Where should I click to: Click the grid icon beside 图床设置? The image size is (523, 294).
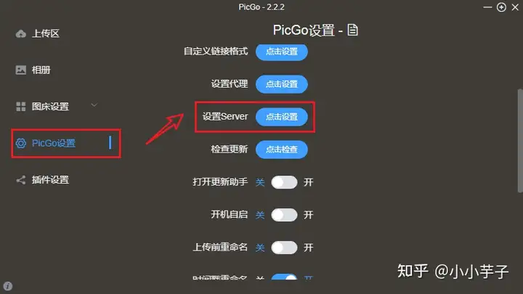click(x=20, y=107)
